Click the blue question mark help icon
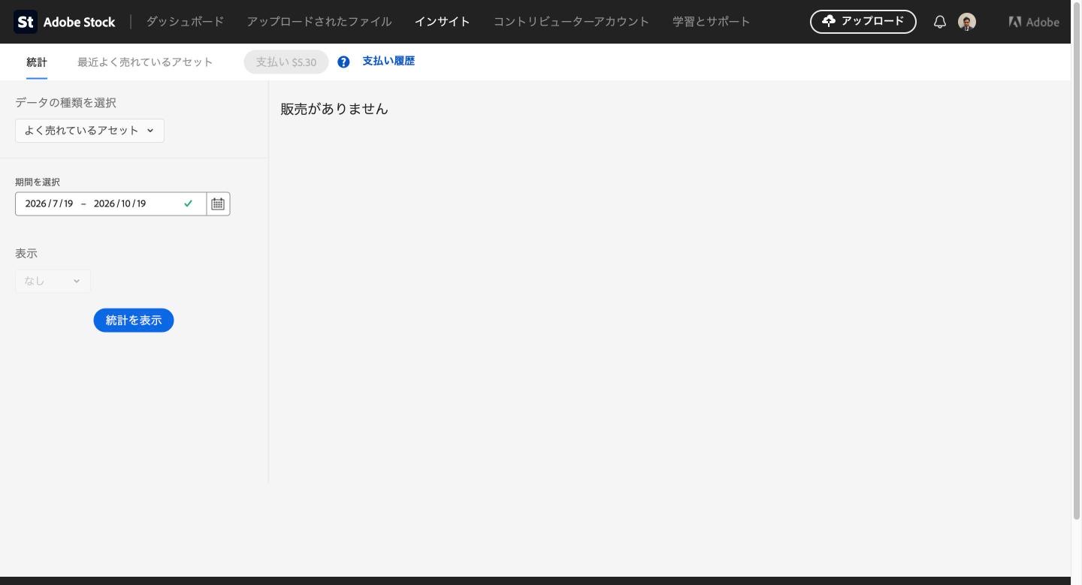Image resolution: width=1082 pixels, height=585 pixels. click(343, 62)
